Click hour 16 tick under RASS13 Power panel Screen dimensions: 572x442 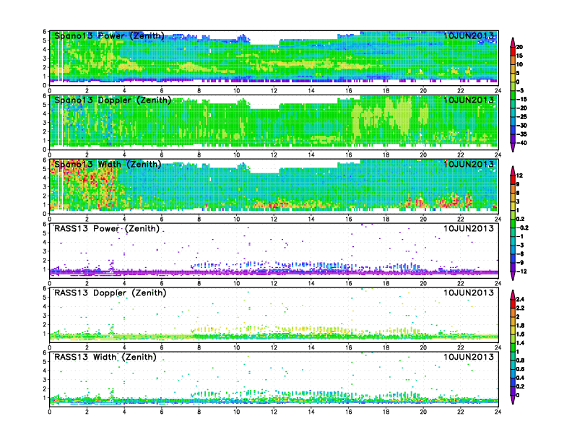coord(349,283)
